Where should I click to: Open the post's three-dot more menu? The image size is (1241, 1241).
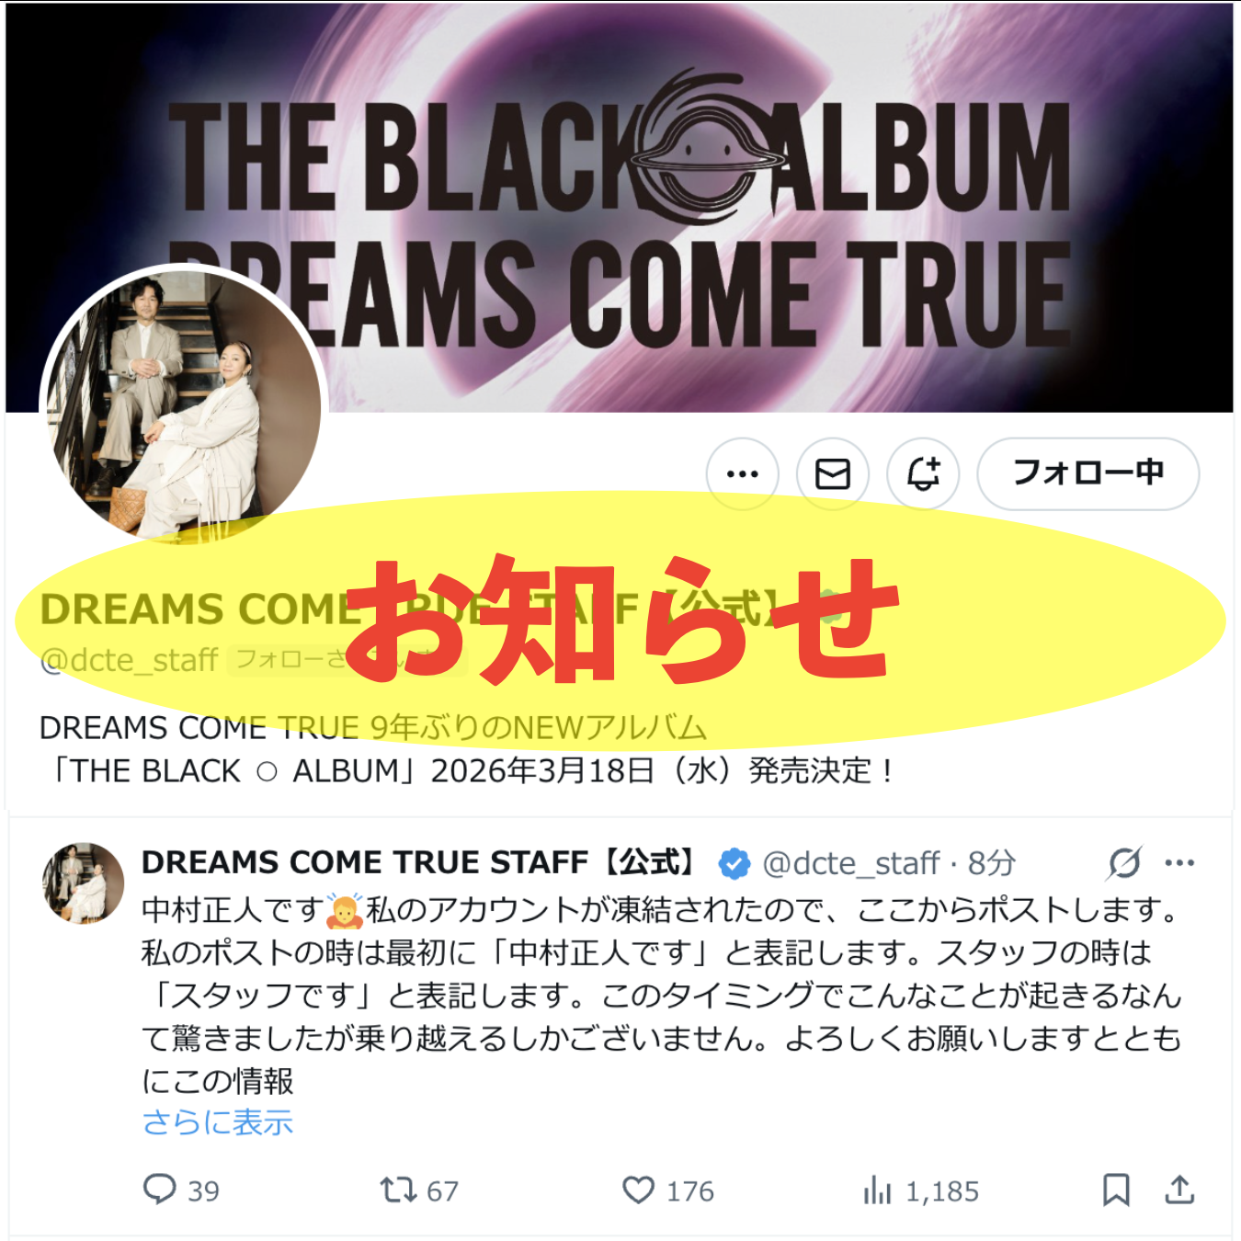point(1179,862)
